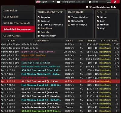Toggle the Medium buy-in checkbox
Screen dimensions: 121x113
tap(98, 25)
